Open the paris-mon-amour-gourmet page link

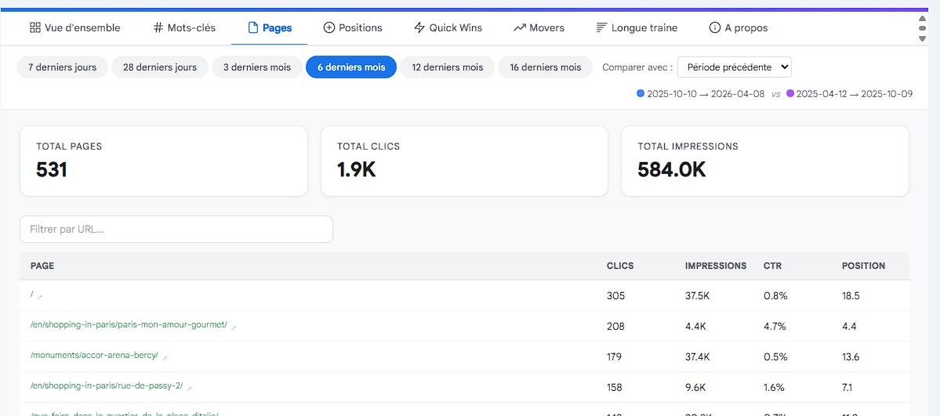129,324
